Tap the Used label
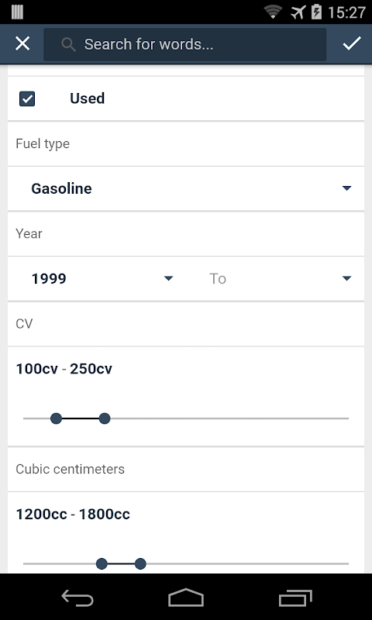This screenshot has height=620, width=372. coord(88,98)
